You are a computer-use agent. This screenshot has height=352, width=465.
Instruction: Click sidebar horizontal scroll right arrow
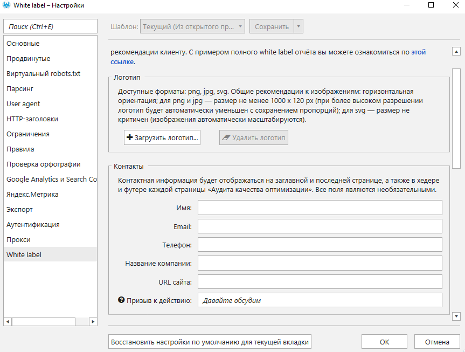(x=93, y=321)
